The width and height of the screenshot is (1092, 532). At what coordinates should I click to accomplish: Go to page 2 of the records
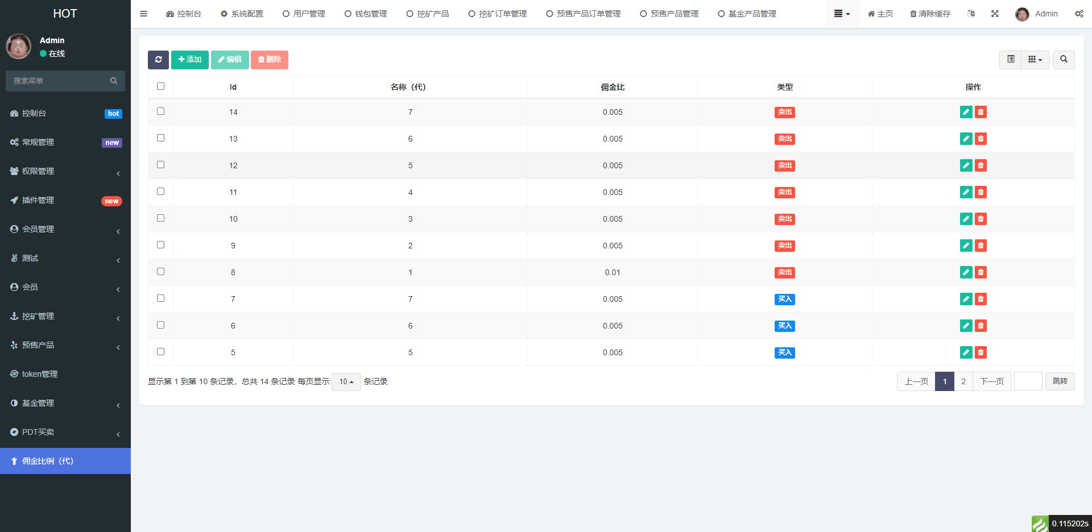point(963,381)
